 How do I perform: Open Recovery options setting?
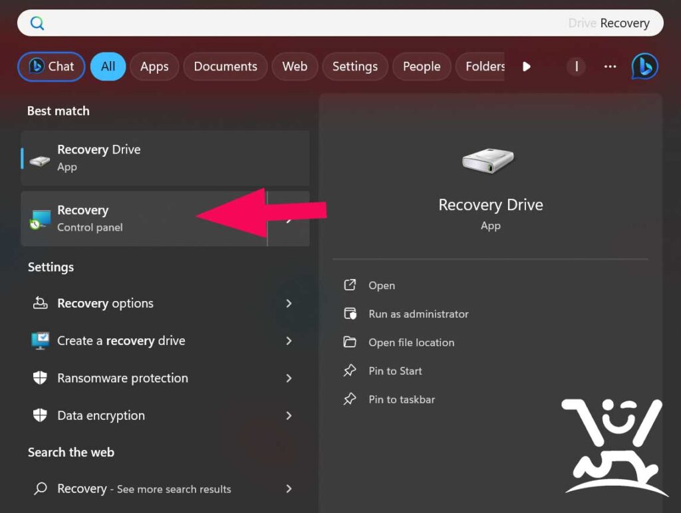165,304
